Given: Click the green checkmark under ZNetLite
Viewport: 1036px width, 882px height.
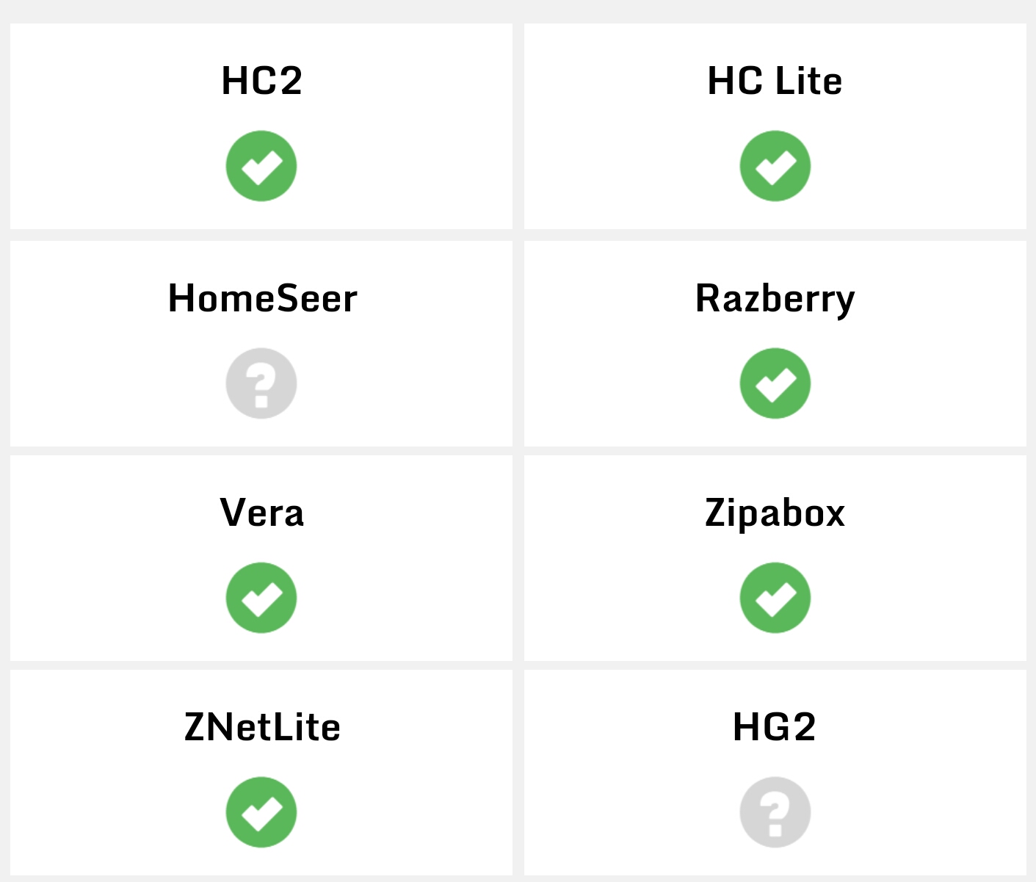Looking at the screenshot, I should click(261, 812).
